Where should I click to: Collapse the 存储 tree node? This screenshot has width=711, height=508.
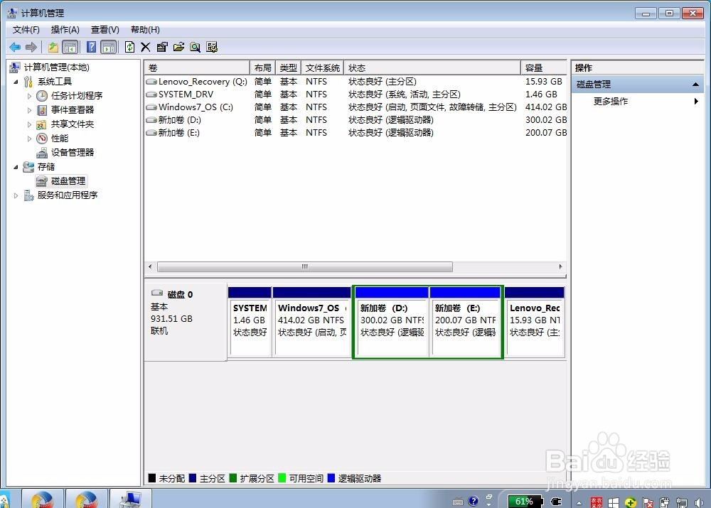(16, 167)
